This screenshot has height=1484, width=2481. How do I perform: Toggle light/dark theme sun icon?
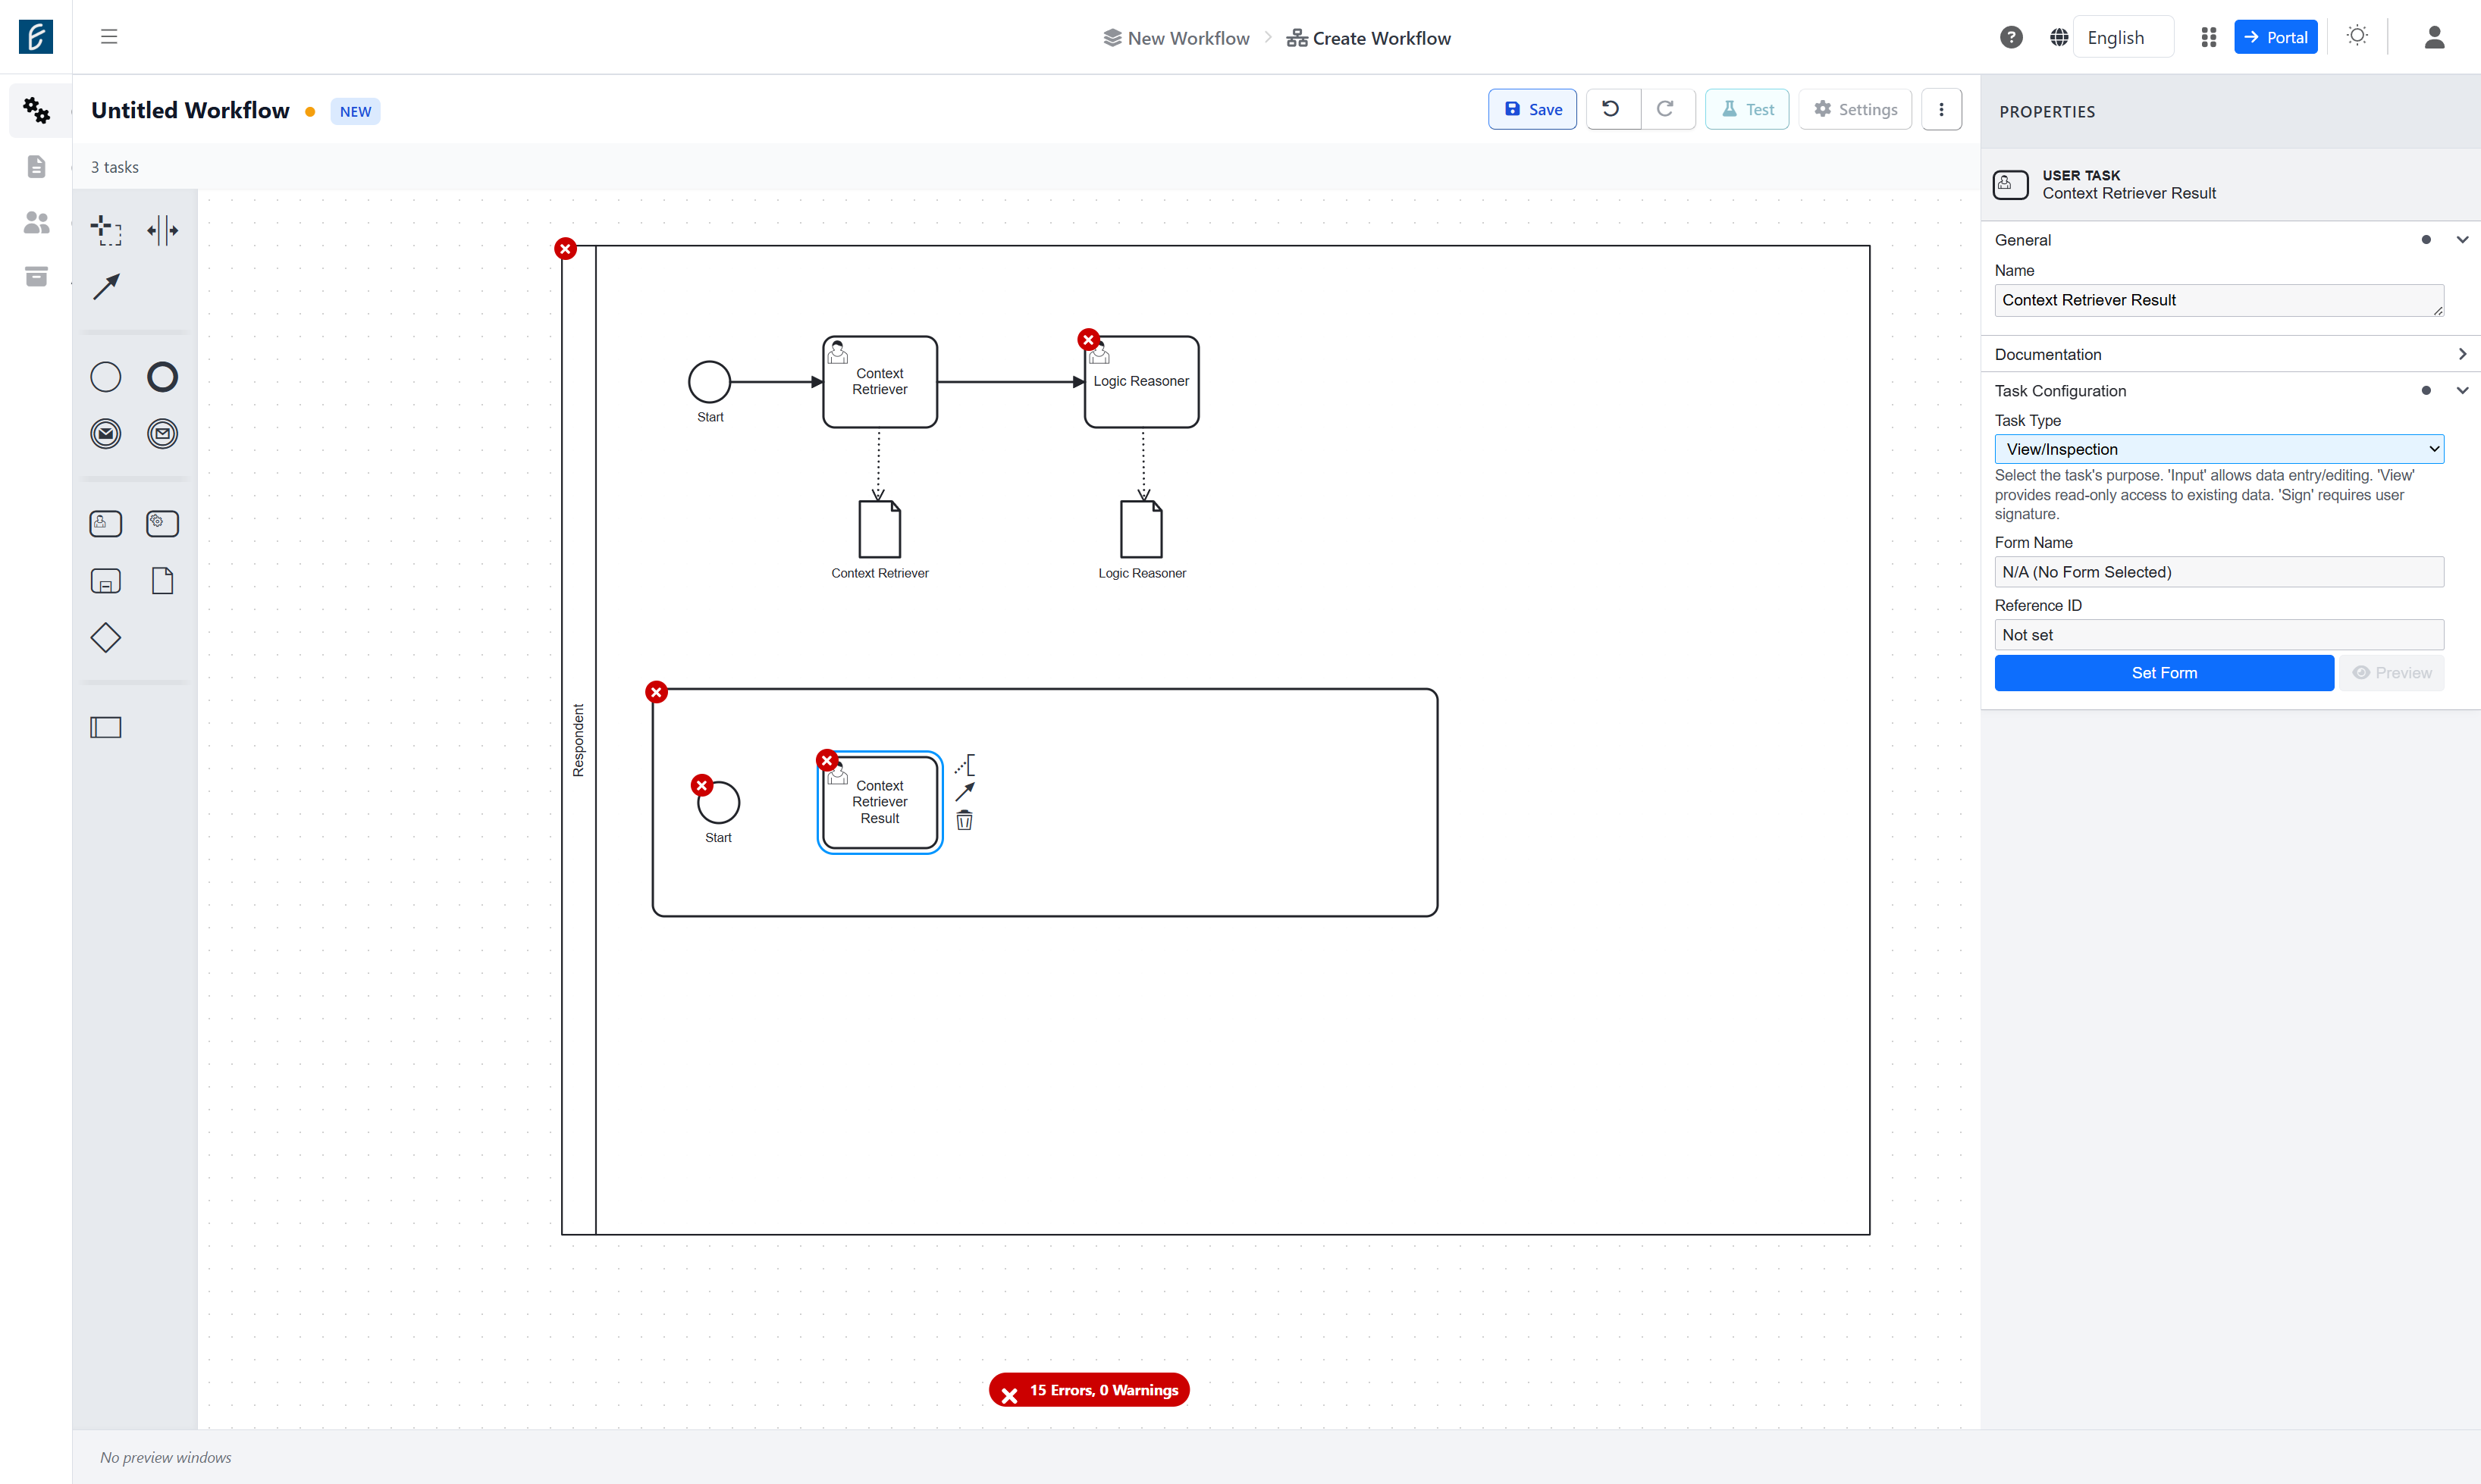[2357, 36]
